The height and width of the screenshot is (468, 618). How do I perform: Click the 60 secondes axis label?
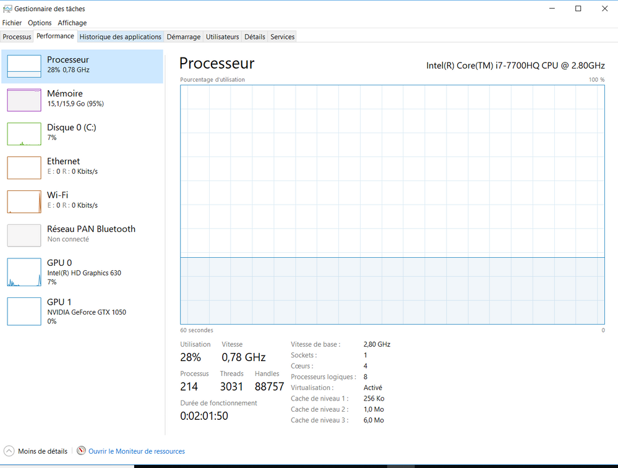coord(196,330)
